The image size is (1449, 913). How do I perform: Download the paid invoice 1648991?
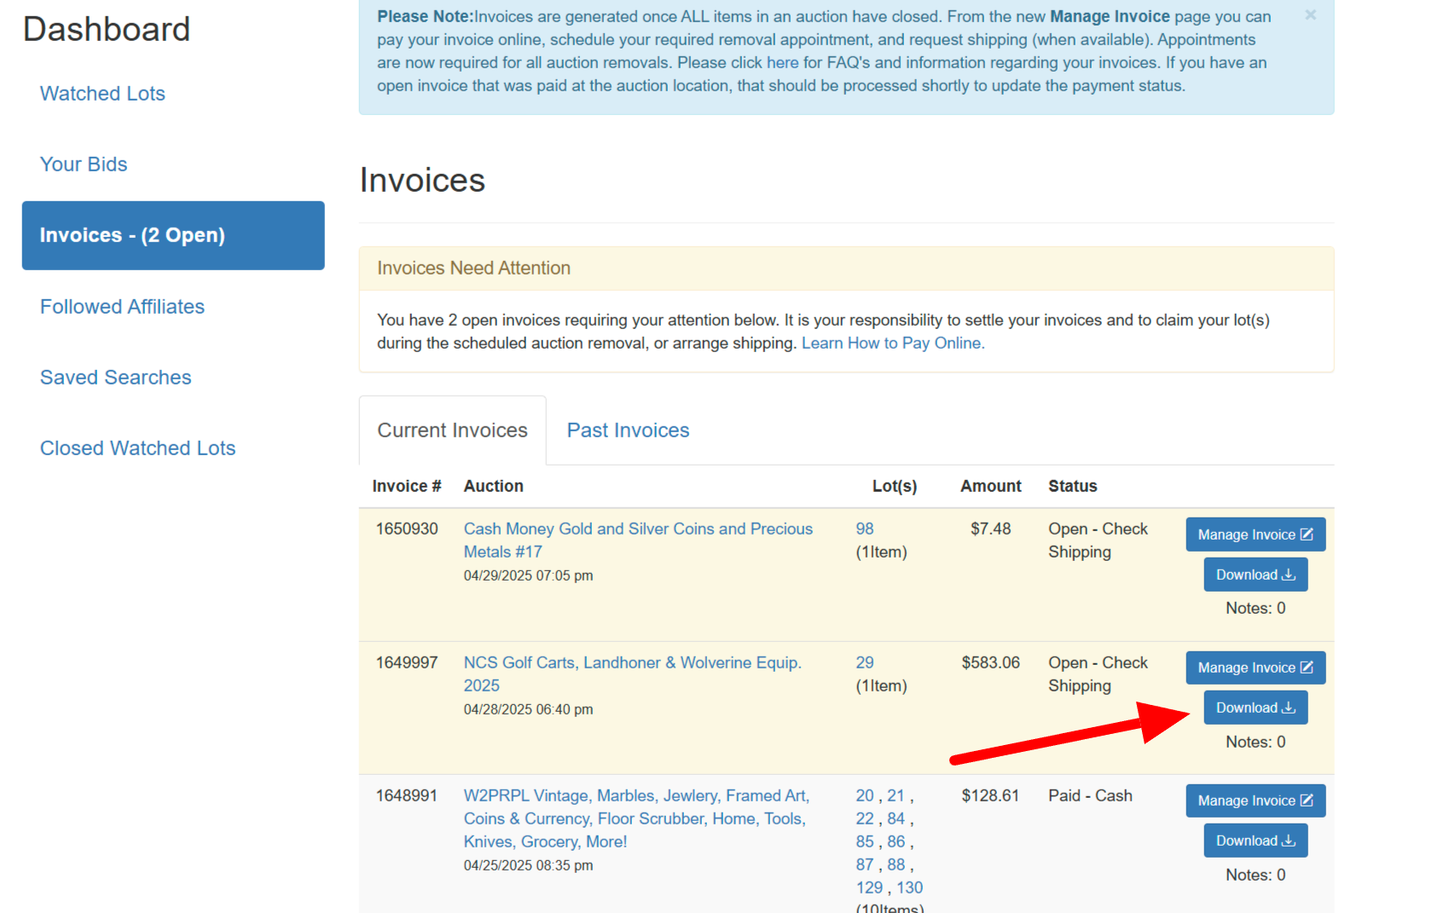tap(1255, 841)
